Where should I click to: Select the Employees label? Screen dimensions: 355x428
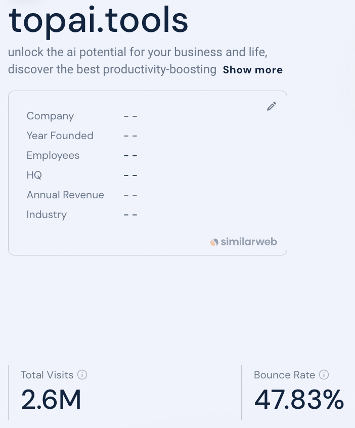point(53,156)
